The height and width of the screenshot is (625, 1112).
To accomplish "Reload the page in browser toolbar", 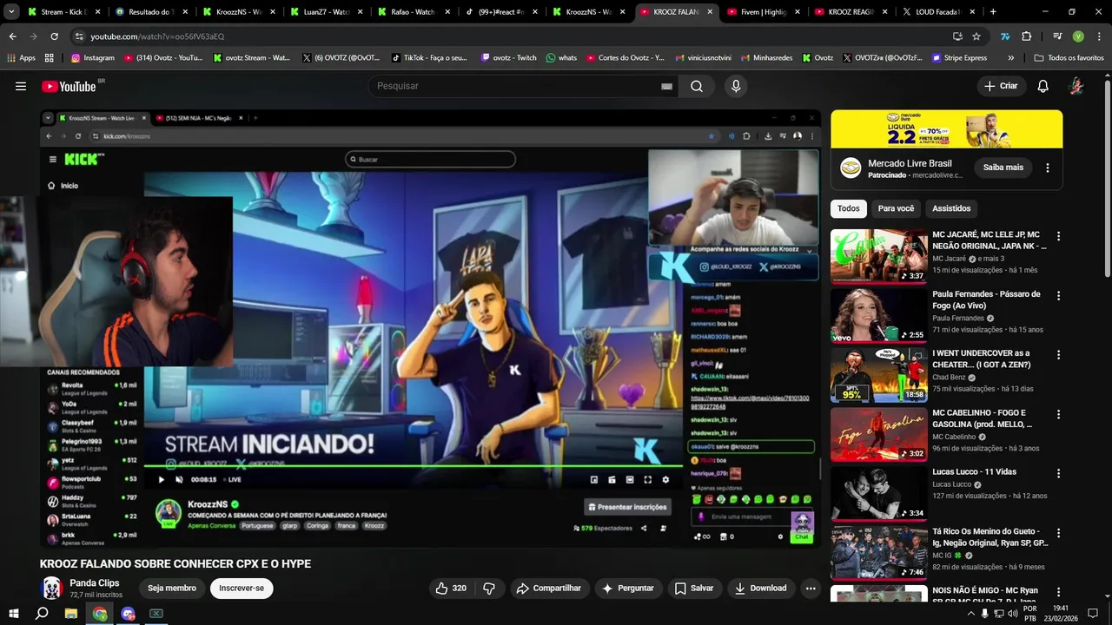I will point(54,36).
